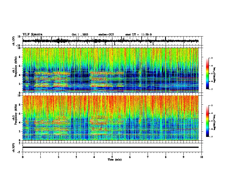Click the time axis tick label "6"
Image resolution: width=227 pixels, height=176 pixels.
(x=130, y=157)
